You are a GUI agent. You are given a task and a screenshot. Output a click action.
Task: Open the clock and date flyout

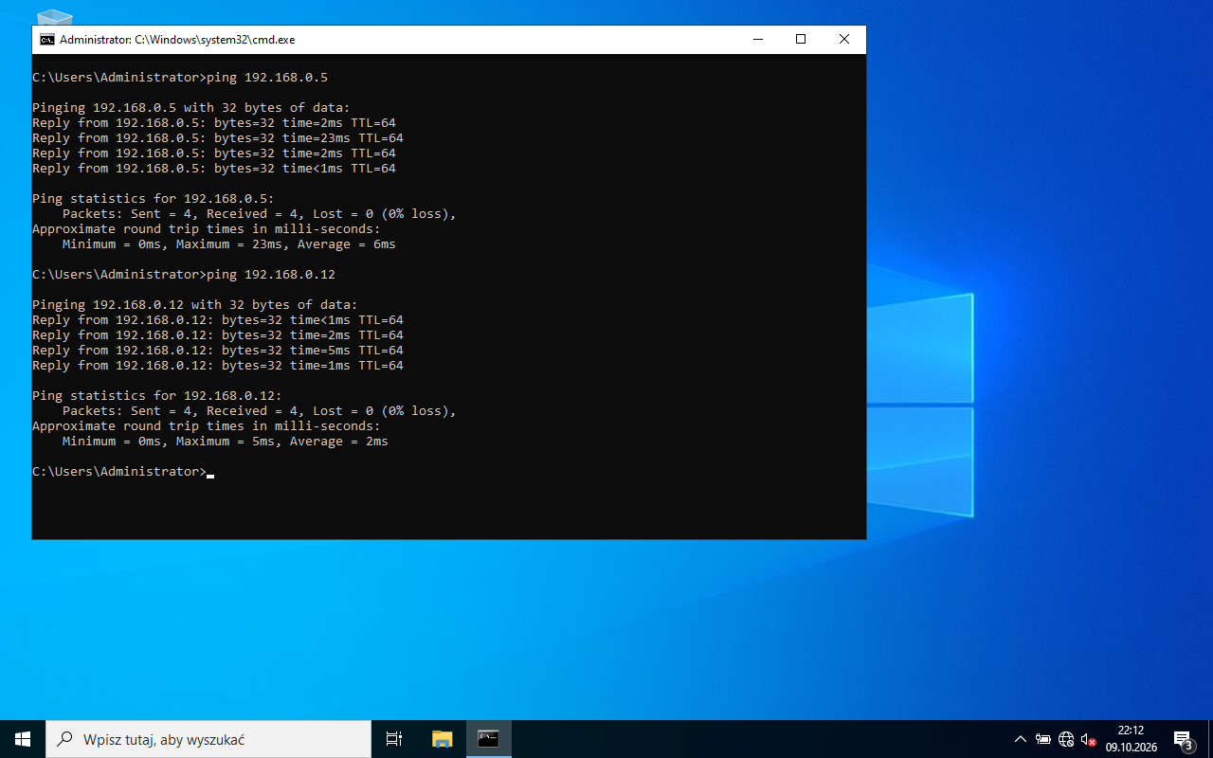point(1131,739)
